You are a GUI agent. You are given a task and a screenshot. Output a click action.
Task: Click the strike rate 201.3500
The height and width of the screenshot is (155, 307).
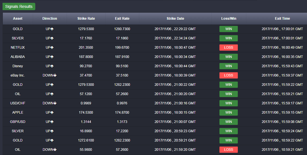[x=86, y=48]
